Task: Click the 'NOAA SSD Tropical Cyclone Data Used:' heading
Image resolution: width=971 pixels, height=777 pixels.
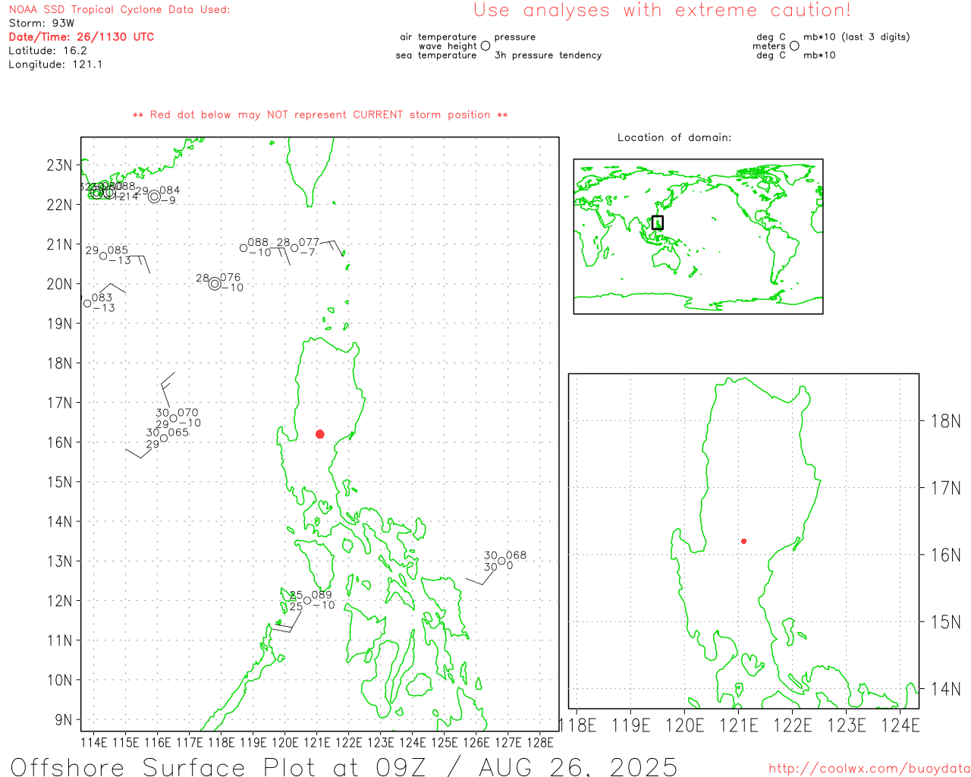Action: click(119, 10)
